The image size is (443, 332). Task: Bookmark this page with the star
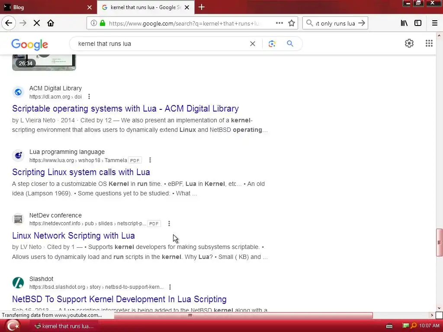coord(292,23)
